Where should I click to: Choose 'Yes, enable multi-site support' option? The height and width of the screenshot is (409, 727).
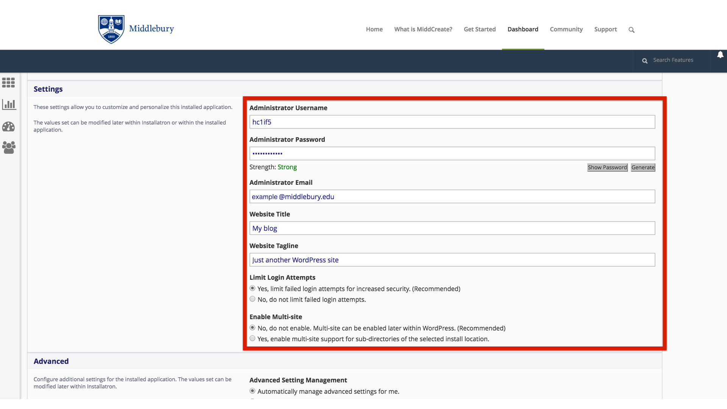253,339
